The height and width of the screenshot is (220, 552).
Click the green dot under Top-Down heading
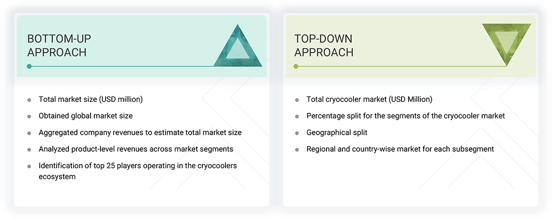pos(296,66)
